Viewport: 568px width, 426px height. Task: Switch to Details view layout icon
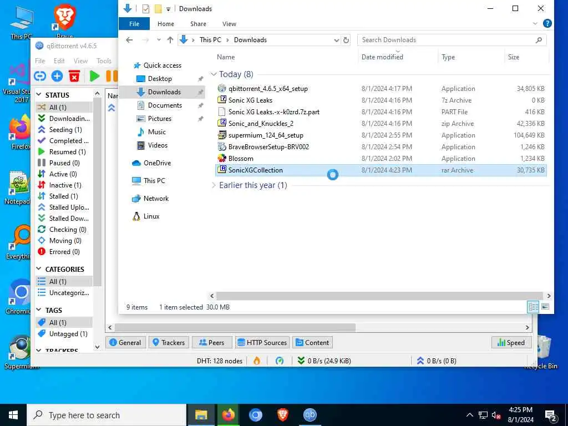(x=533, y=307)
